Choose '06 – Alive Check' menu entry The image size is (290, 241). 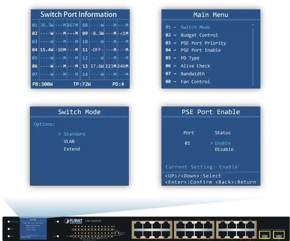[x=188, y=66]
